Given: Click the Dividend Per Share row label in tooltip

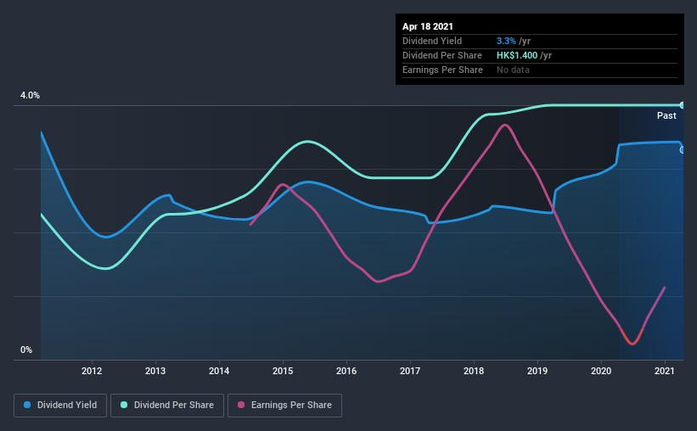Looking at the screenshot, I should [x=441, y=55].
